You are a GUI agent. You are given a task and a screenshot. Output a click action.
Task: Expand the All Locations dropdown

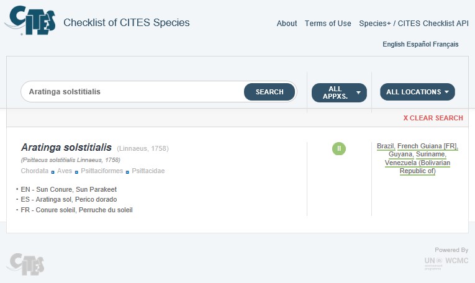417,92
